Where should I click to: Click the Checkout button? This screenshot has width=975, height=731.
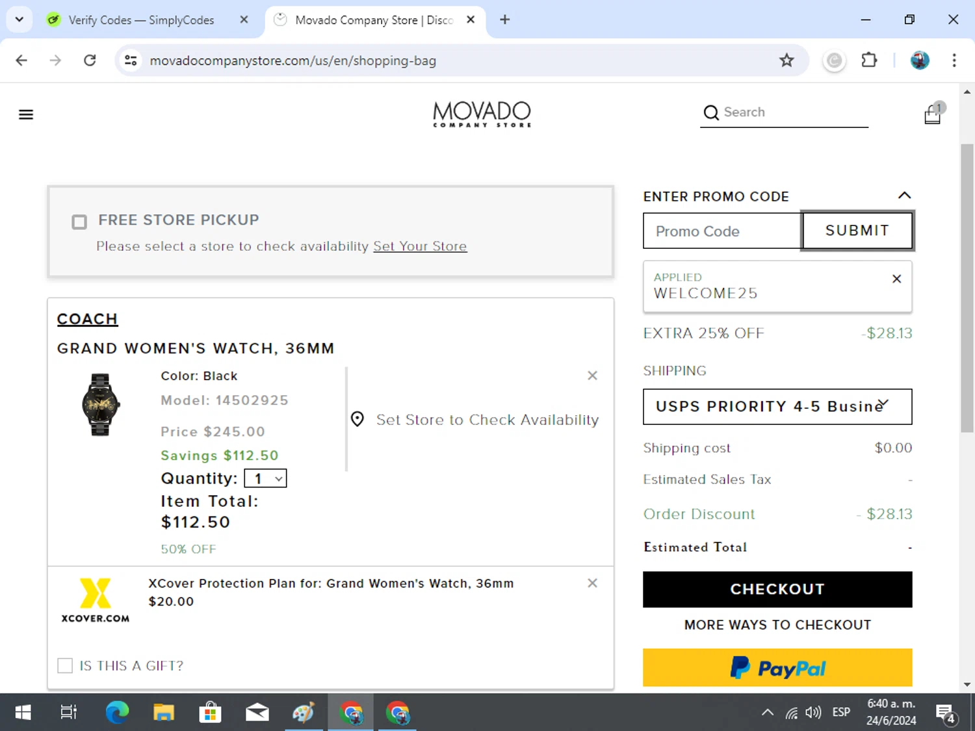(x=777, y=589)
